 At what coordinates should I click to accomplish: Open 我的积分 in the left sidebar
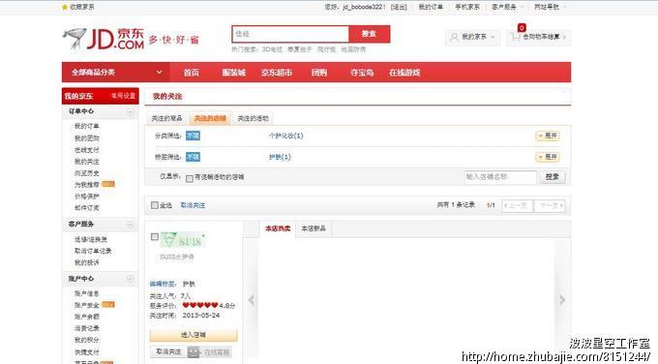[x=87, y=340]
